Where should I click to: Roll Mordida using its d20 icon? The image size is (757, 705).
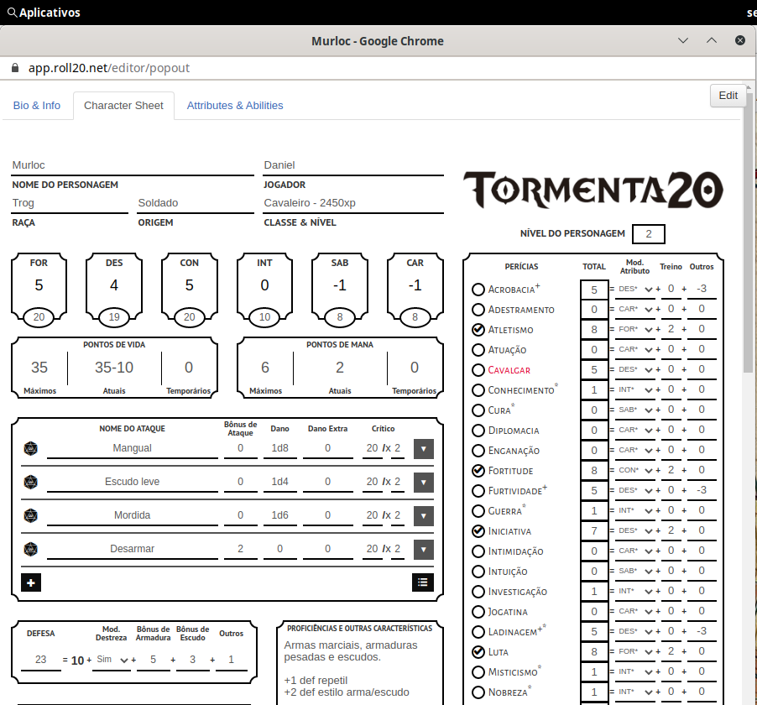pyautogui.click(x=31, y=515)
